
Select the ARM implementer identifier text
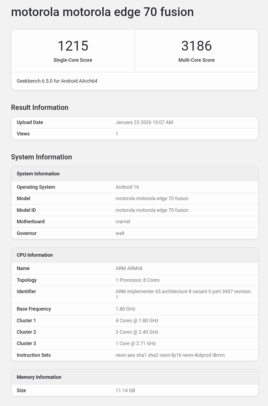click(x=183, y=291)
